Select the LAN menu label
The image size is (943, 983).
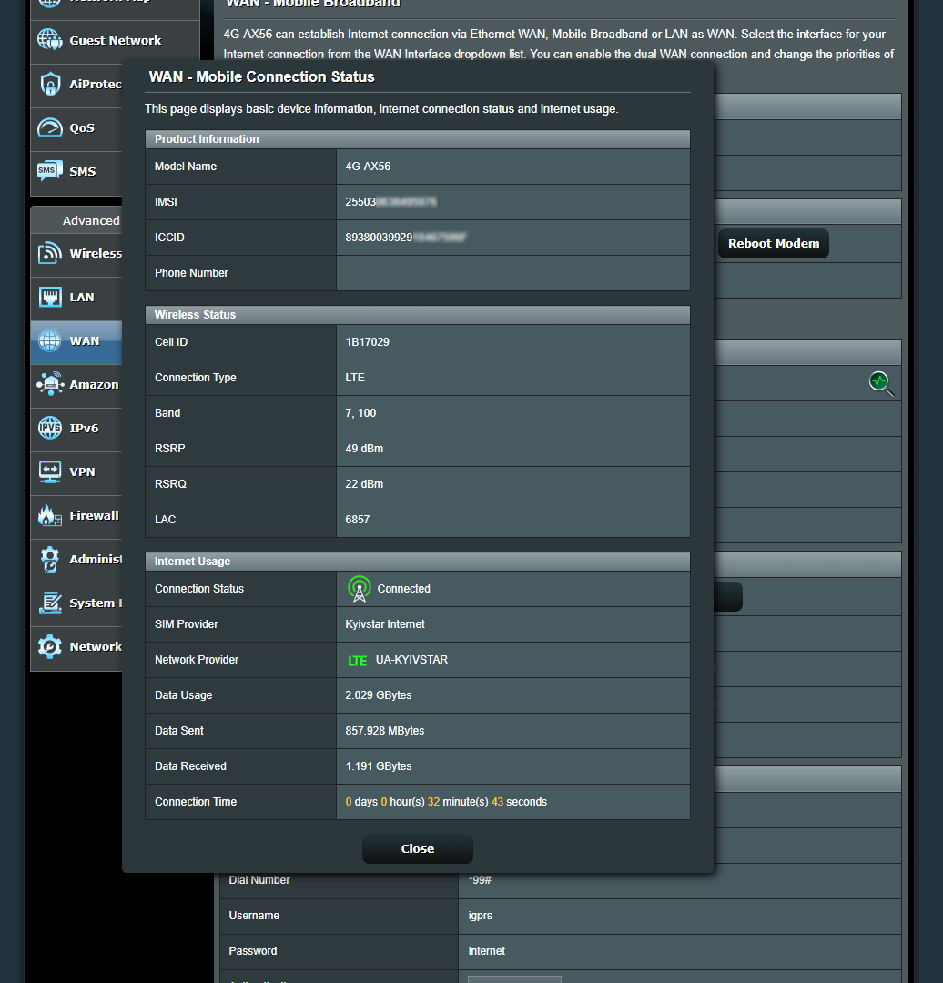click(x=82, y=297)
